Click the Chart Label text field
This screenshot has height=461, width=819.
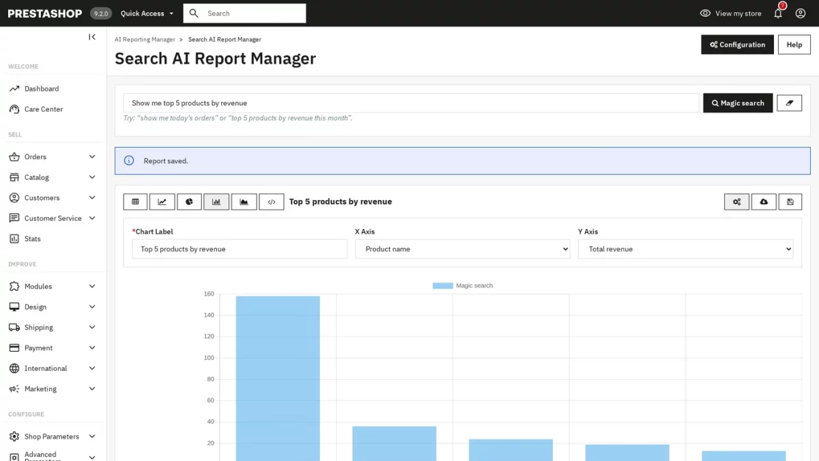[x=240, y=249]
